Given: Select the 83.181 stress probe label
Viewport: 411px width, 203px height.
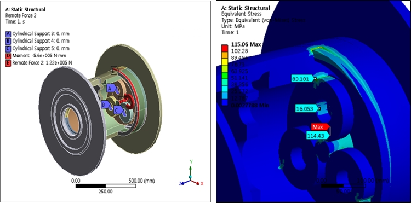Looking at the screenshot, I should click(x=302, y=78).
